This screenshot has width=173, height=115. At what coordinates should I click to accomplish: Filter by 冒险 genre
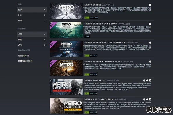click(x=32, y=39)
